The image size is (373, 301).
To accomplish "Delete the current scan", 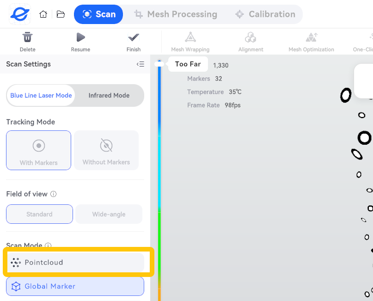I will pos(28,42).
